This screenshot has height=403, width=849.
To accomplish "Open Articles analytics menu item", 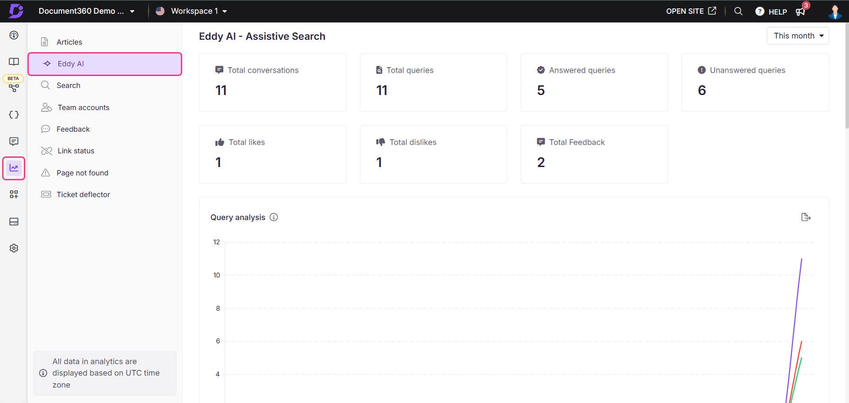I will [105, 42].
